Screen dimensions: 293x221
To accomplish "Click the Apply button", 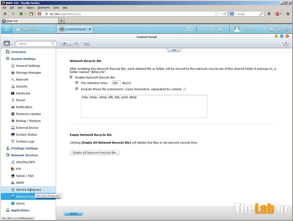I will 73,213.
